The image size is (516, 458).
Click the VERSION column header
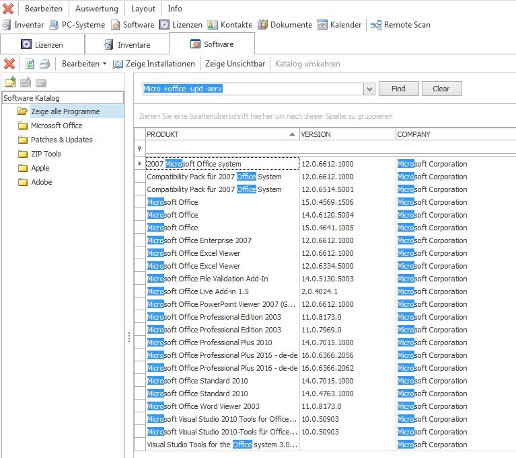348,134
